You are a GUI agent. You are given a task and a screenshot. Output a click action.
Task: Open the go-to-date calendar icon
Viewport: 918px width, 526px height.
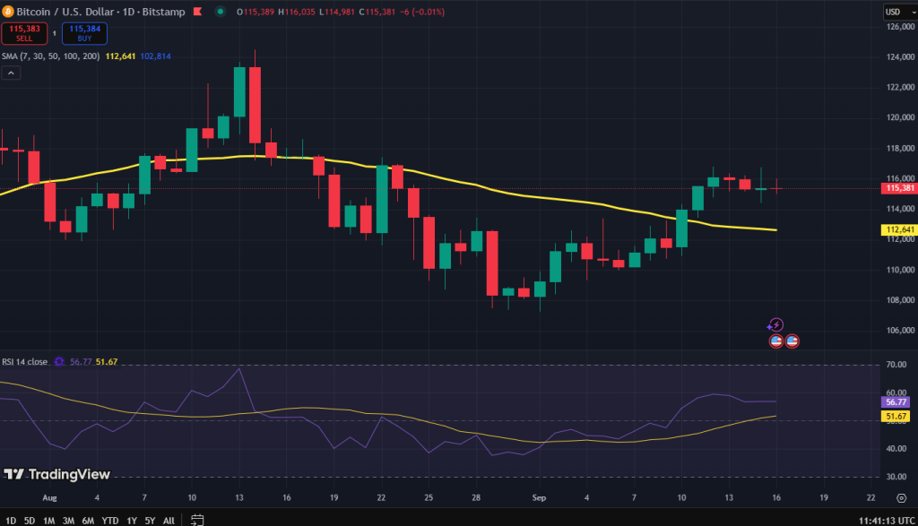click(x=196, y=520)
